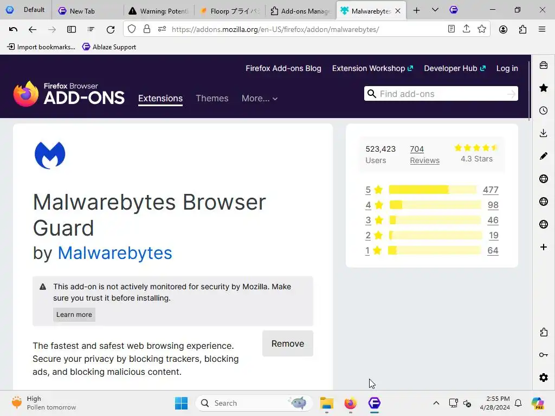Open the account profile icon

pyautogui.click(x=503, y=29)
